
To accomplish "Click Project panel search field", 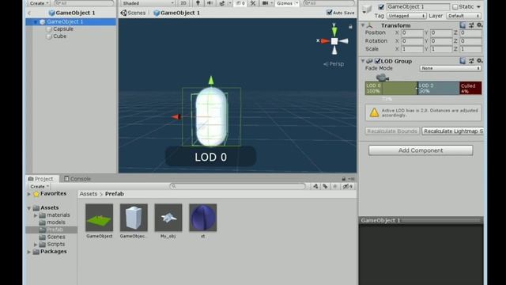I will click(x=237, y=187).
